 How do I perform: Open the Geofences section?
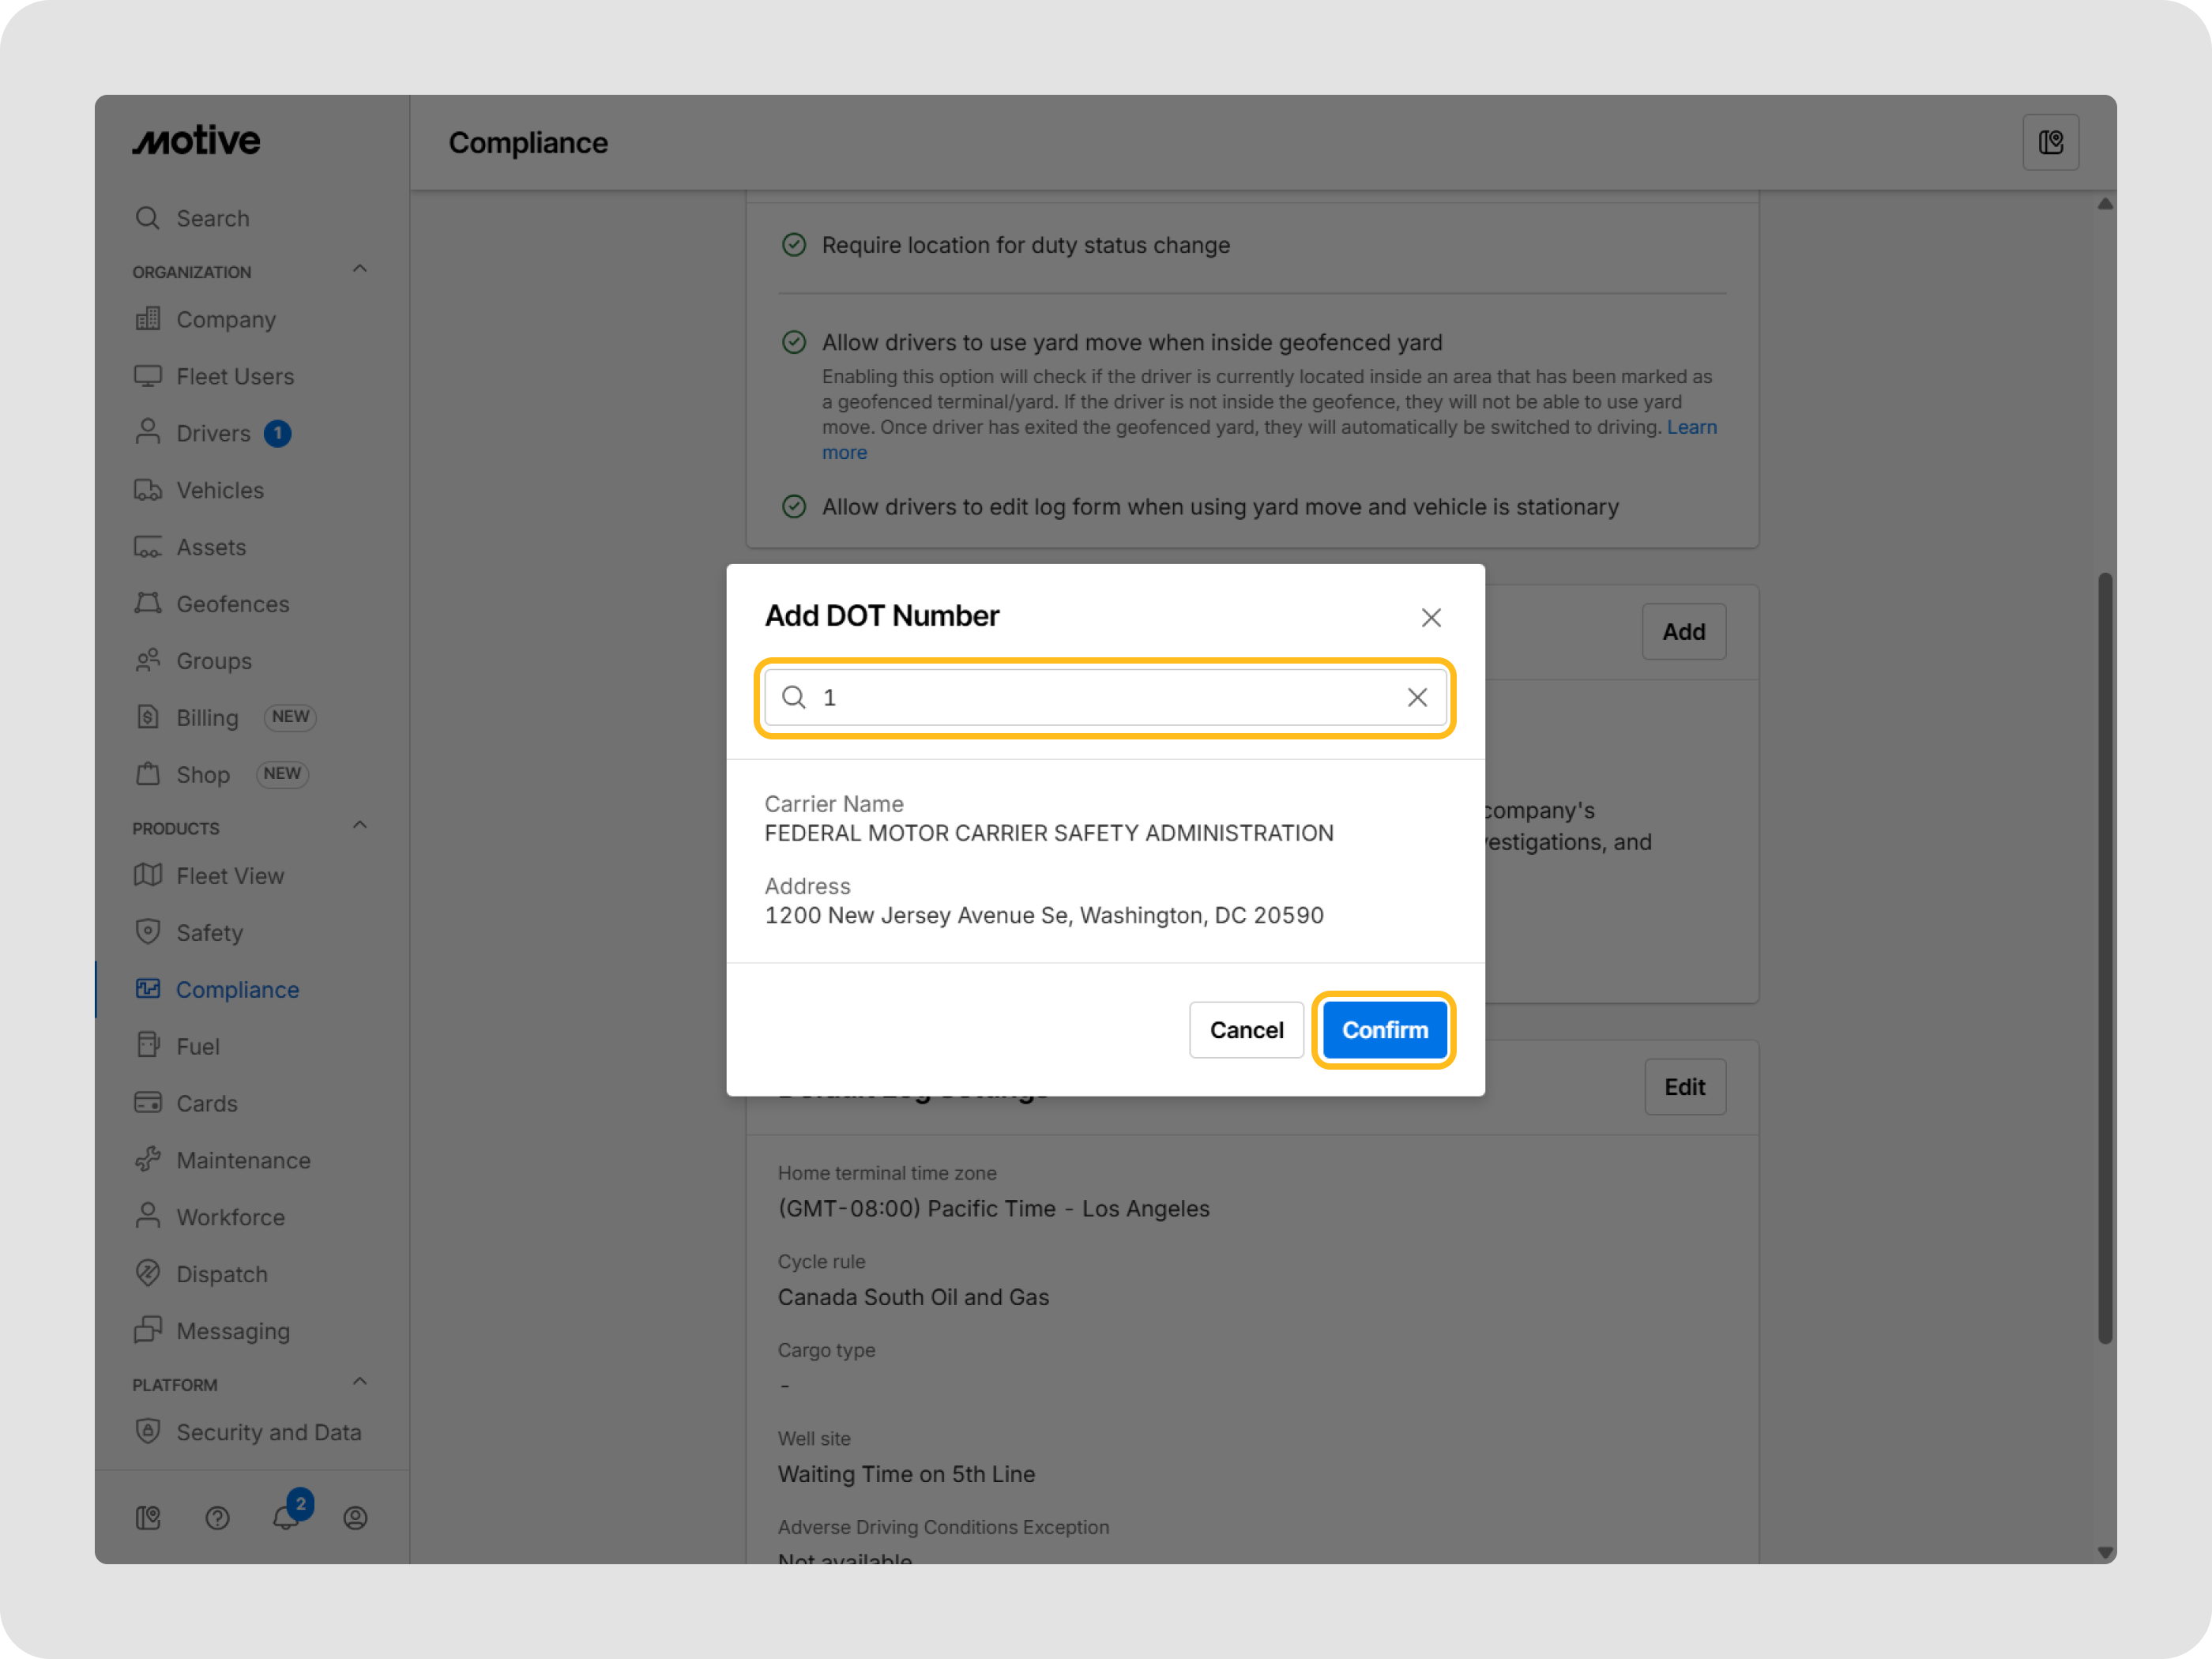click(x=233, y=604)
